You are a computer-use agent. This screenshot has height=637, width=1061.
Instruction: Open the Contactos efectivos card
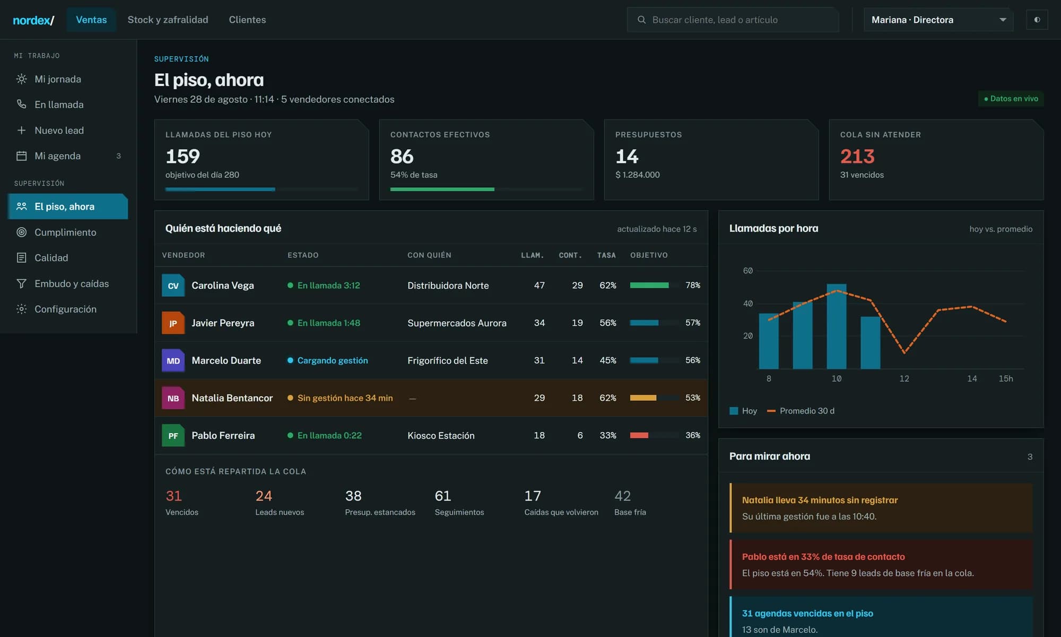486,160
